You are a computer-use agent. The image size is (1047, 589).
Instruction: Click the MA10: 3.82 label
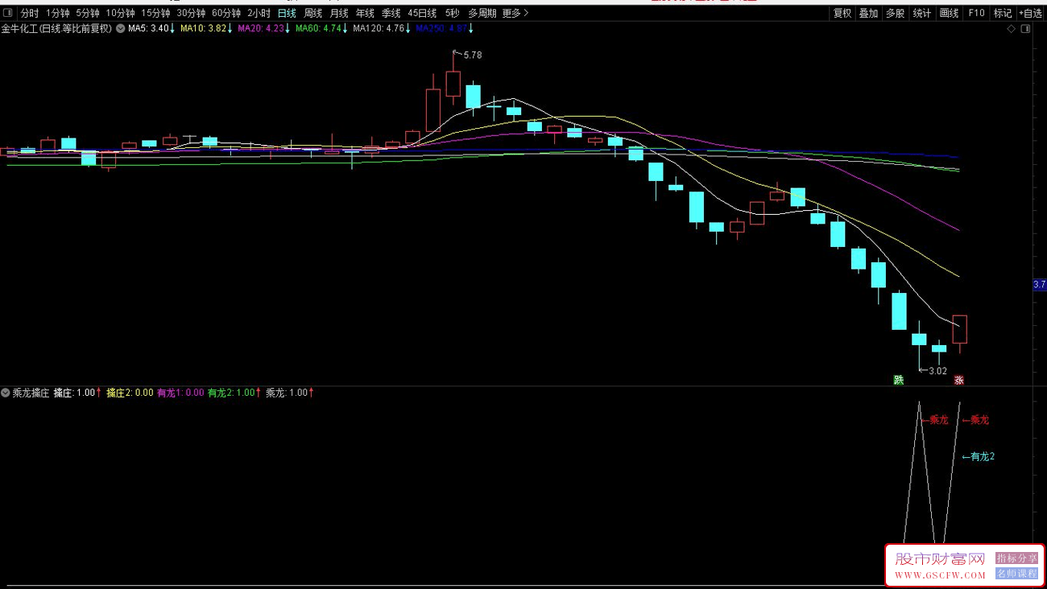click(x=206, y=29)
